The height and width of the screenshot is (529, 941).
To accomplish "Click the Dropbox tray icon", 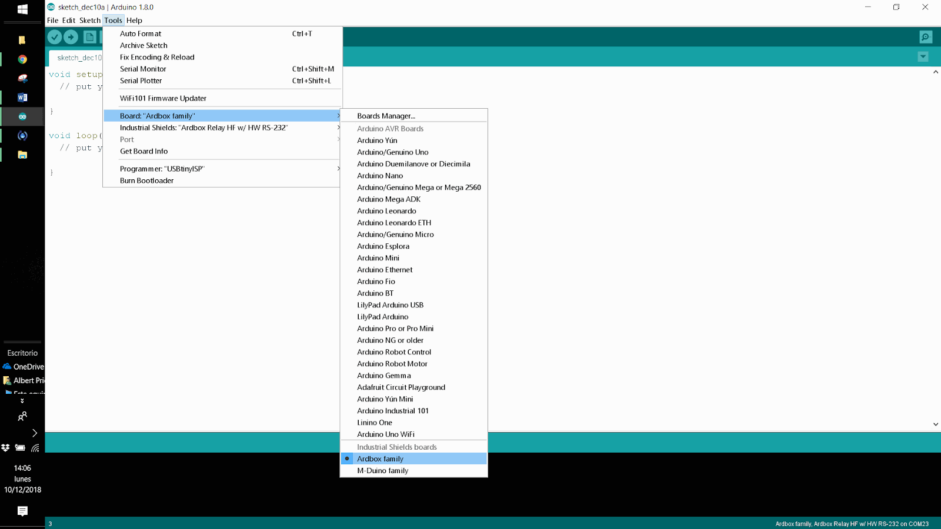I will (5, 448).
